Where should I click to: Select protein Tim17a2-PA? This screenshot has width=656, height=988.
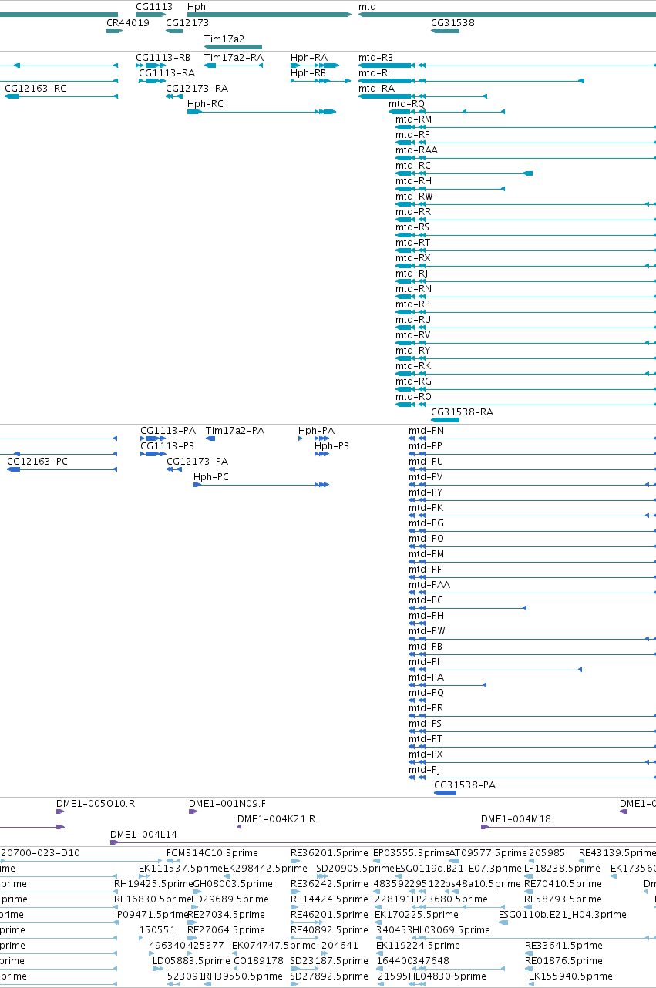[235, 431]
